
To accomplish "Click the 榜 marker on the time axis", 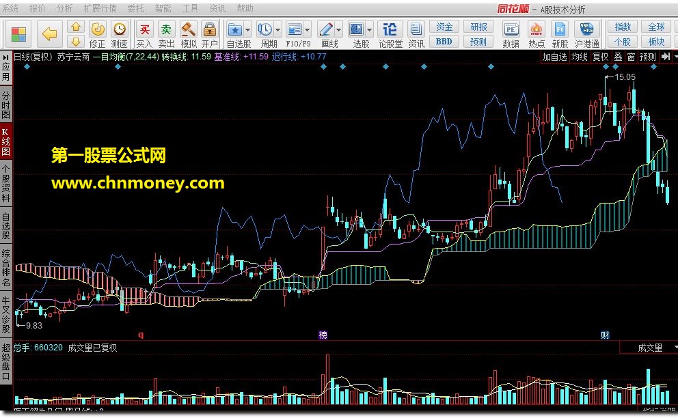I will [323, 335].
